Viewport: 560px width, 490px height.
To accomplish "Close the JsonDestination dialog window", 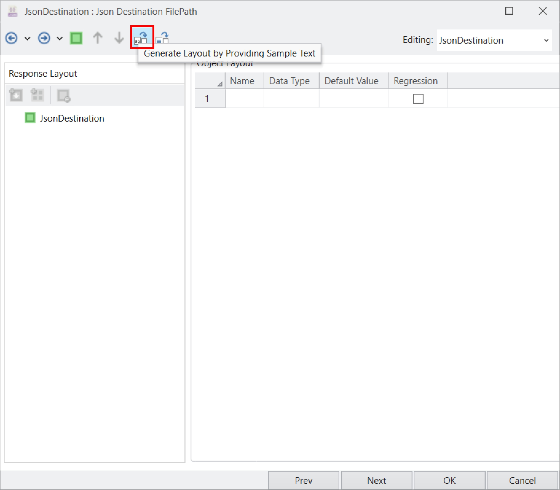I will pos(543,11).
